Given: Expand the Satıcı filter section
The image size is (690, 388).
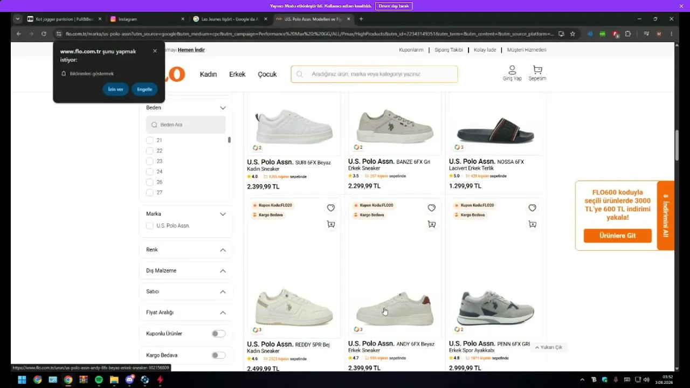Looking at the screenshot, I should coord(223,292).
